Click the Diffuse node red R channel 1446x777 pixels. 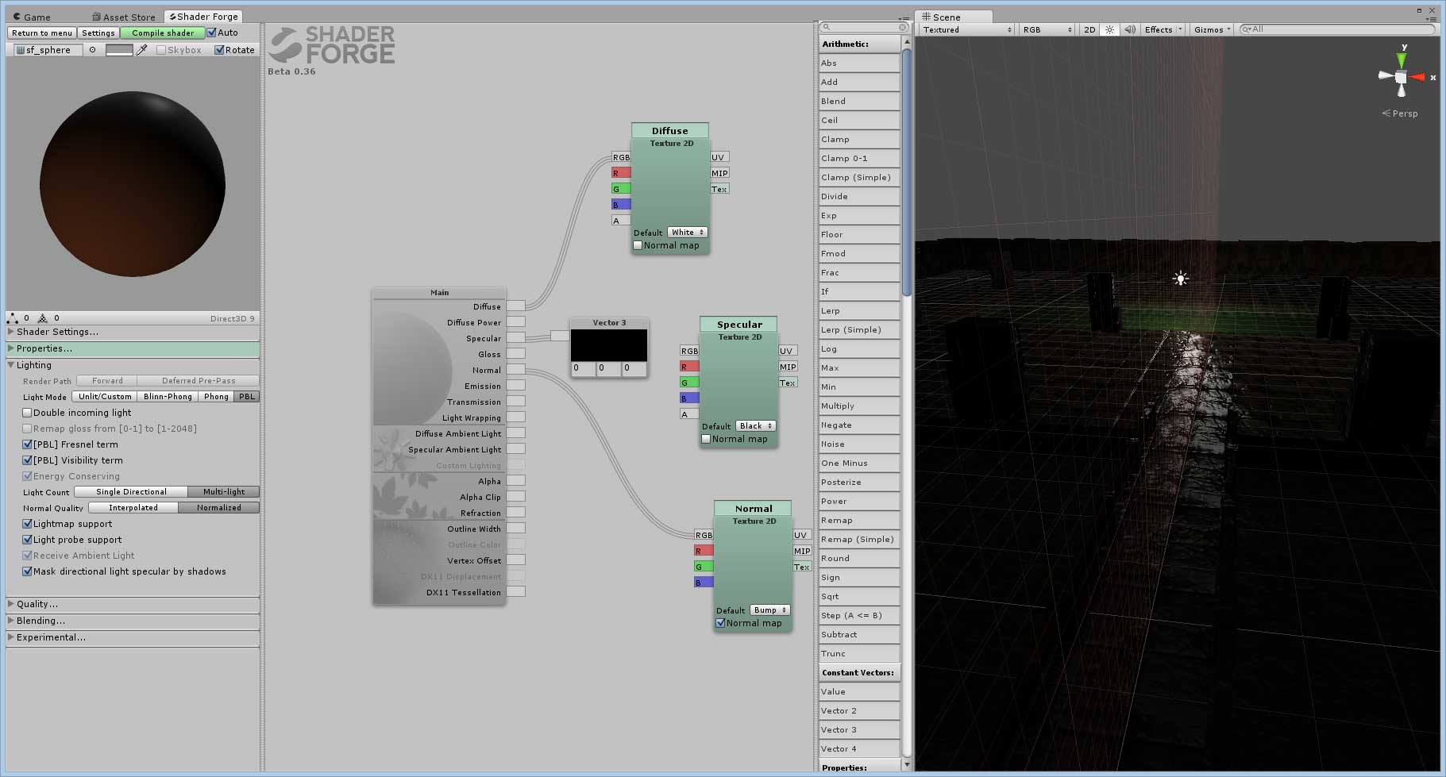tap(621, 173)
